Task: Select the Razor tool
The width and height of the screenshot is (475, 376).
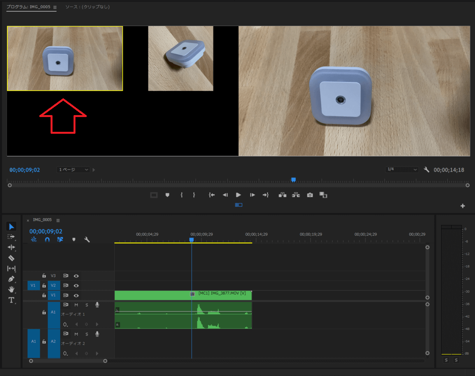Action: 11,258
